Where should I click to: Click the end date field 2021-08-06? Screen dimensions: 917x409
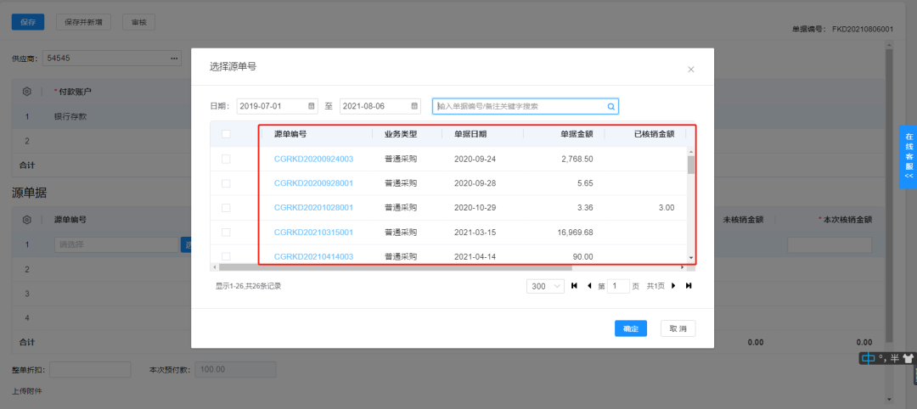380,106
